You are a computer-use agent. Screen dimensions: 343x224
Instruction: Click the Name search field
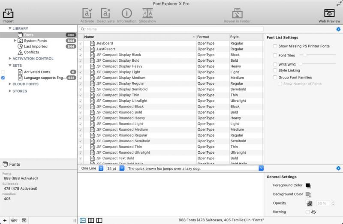click(171, 29)
